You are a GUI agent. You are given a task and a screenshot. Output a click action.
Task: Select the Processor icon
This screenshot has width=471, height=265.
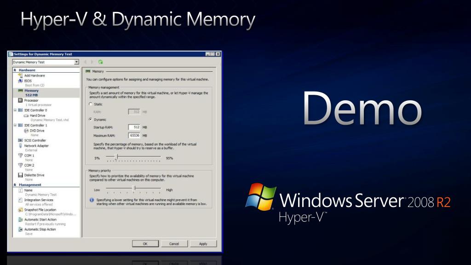pos(20,100)
